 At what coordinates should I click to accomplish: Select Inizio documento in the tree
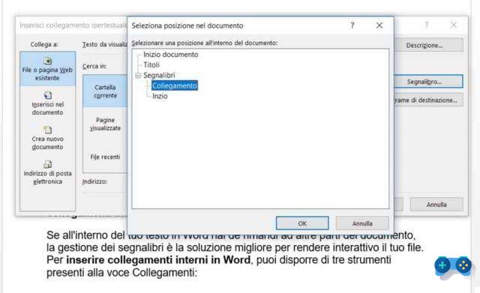coord(171,55)
